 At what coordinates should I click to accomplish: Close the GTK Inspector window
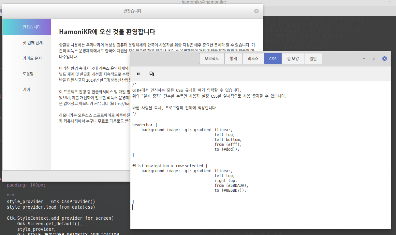(x=385, y=59)
